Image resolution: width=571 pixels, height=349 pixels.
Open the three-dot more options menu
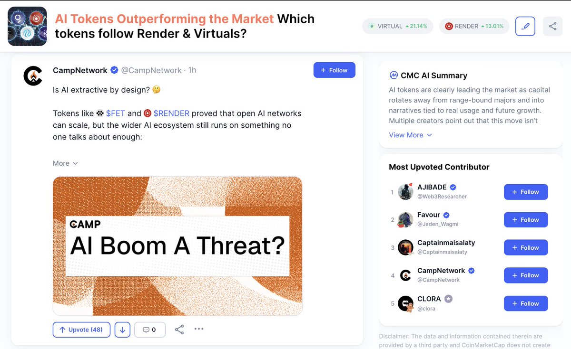(x=199, y=329)
